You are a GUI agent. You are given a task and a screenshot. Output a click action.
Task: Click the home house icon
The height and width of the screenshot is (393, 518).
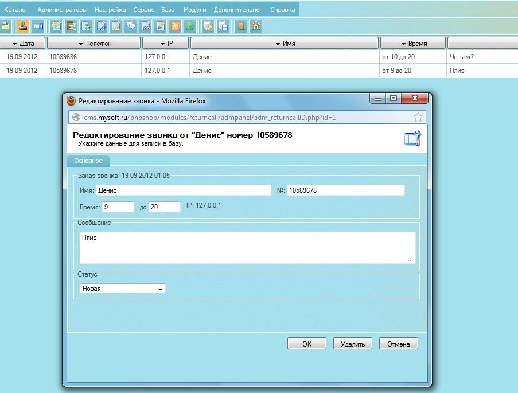[256, 26]
